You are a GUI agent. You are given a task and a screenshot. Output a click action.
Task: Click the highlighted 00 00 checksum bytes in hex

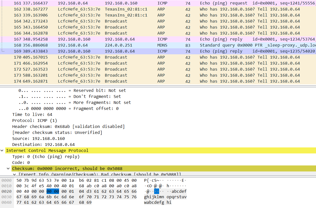[x=53, y=191]
